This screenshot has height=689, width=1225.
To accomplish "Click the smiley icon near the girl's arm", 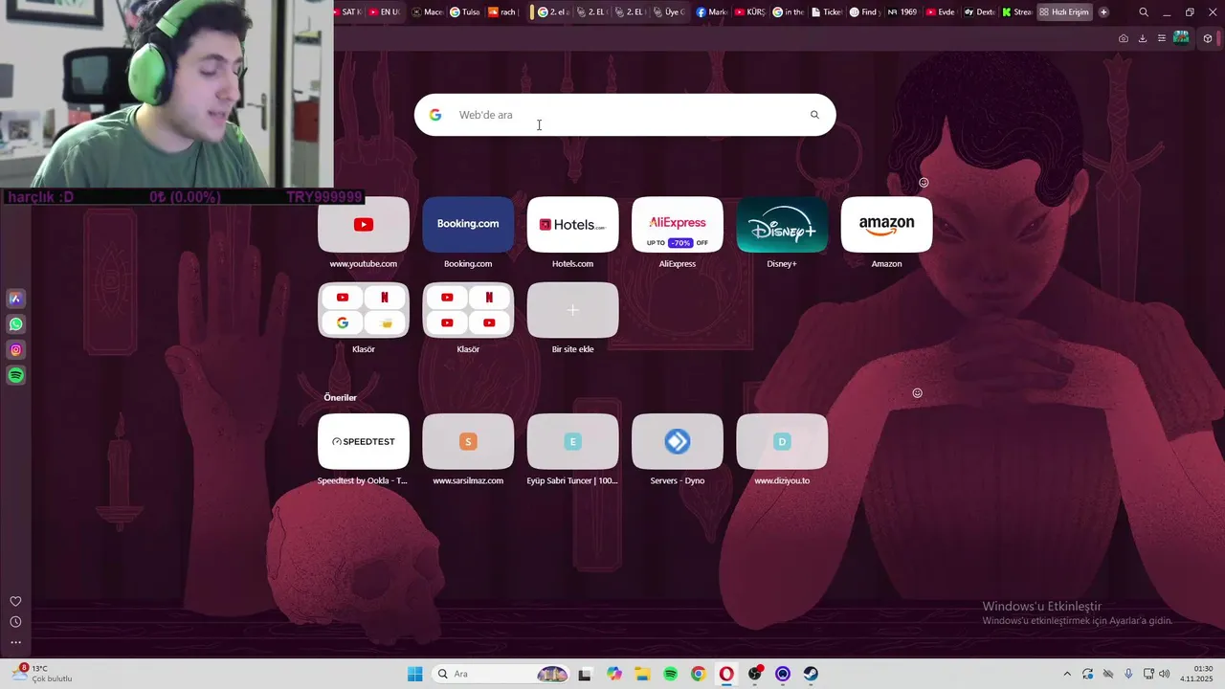I will (x=917, y=393).
